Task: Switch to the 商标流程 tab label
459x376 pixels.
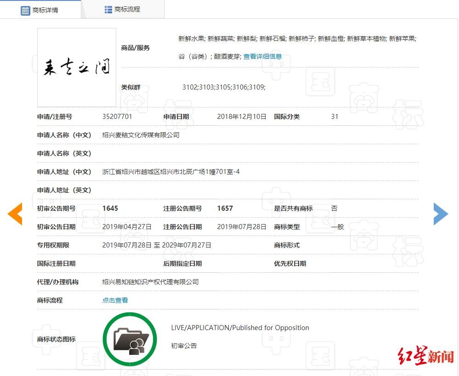Action: coord(127,10)
